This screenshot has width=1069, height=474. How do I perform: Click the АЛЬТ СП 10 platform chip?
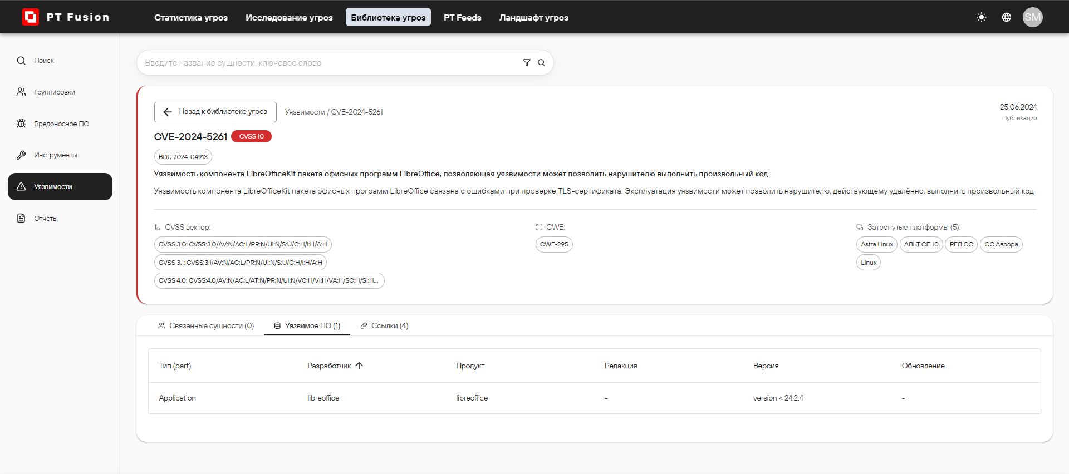(x=921, y=244)
